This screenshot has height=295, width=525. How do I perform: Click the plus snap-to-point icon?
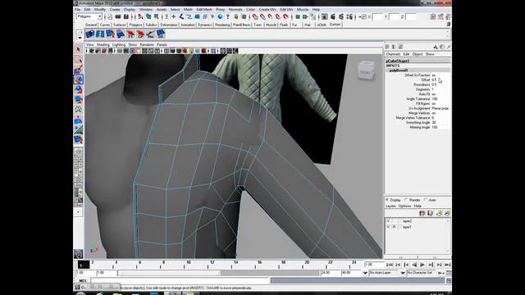[173, 16]
